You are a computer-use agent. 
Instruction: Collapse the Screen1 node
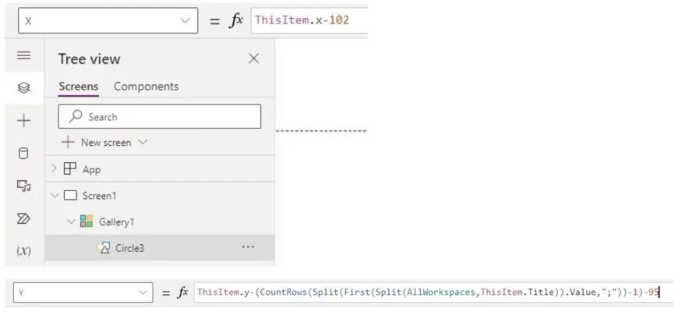click(x=55, y=195)
